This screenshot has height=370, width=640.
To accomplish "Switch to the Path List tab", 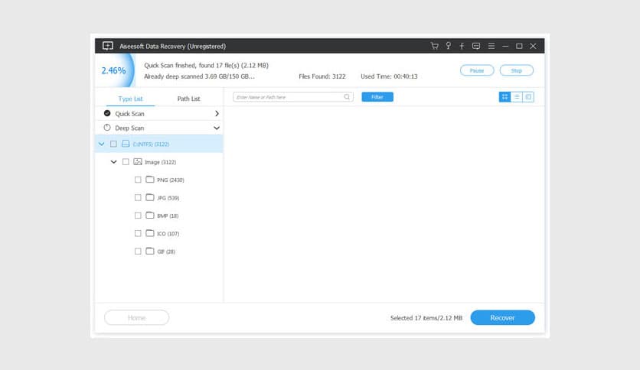I will coord(188,99).
